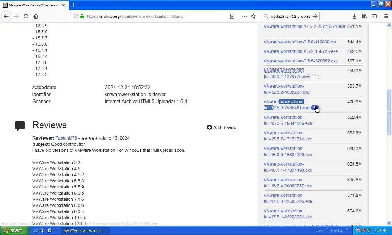Click the speech bubble Reviews icon

(20, 126)
